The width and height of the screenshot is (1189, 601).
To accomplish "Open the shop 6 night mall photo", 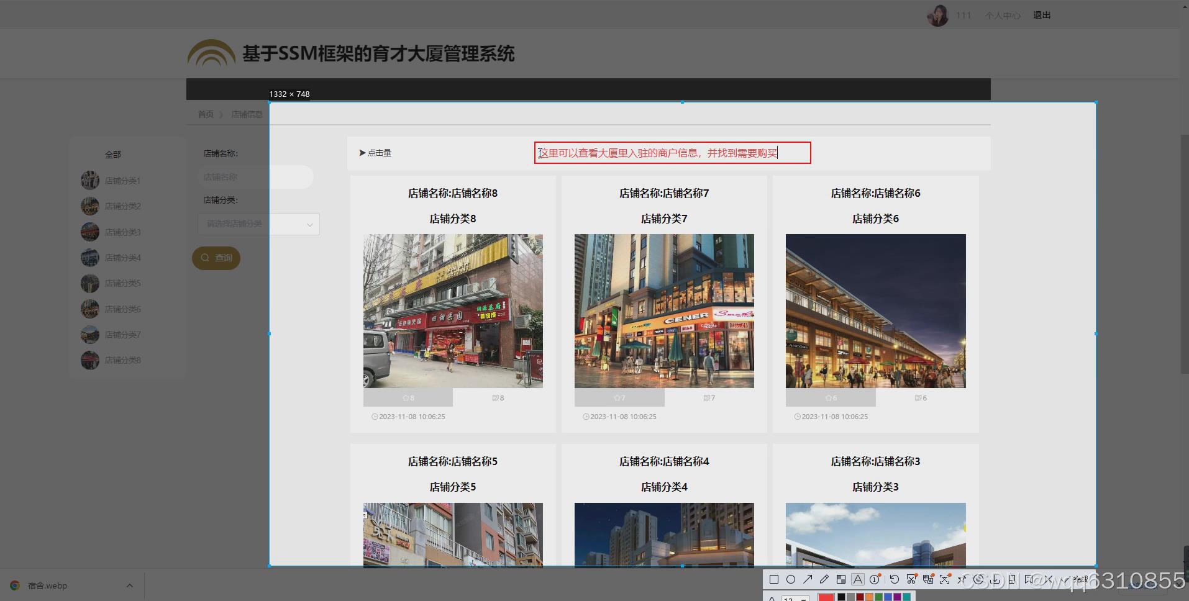I will (x=875, y=311).
